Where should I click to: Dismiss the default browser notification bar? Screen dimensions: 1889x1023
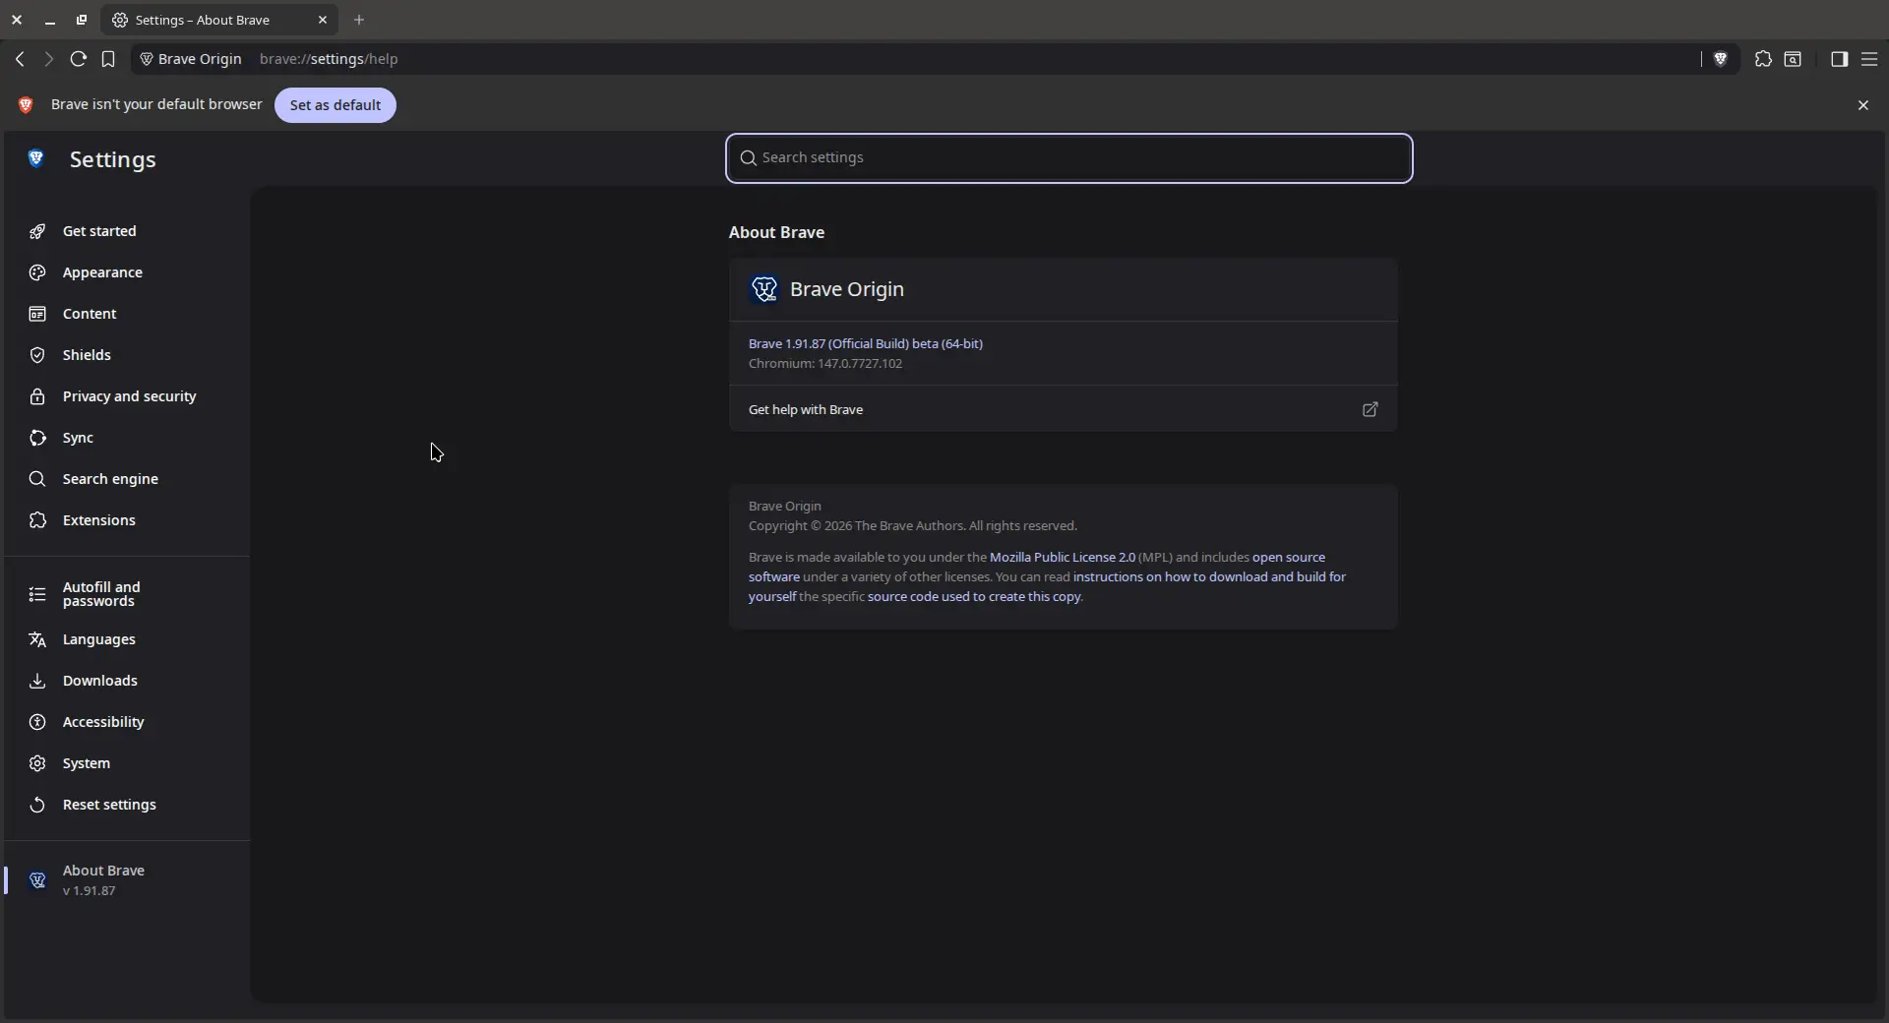point(1862,105)
